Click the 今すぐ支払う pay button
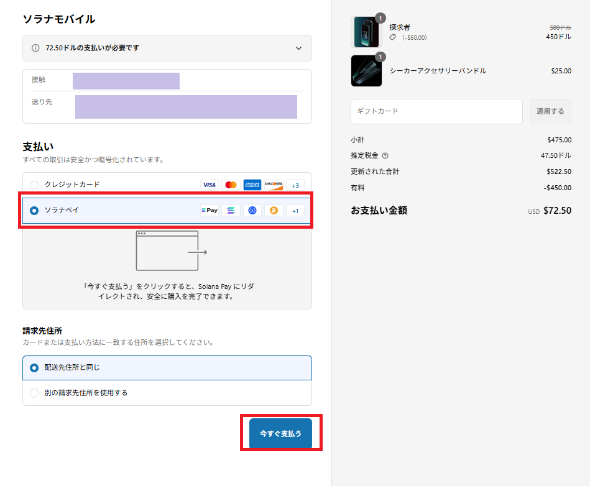This screenshot has width=590, height=486. point(280,433)
